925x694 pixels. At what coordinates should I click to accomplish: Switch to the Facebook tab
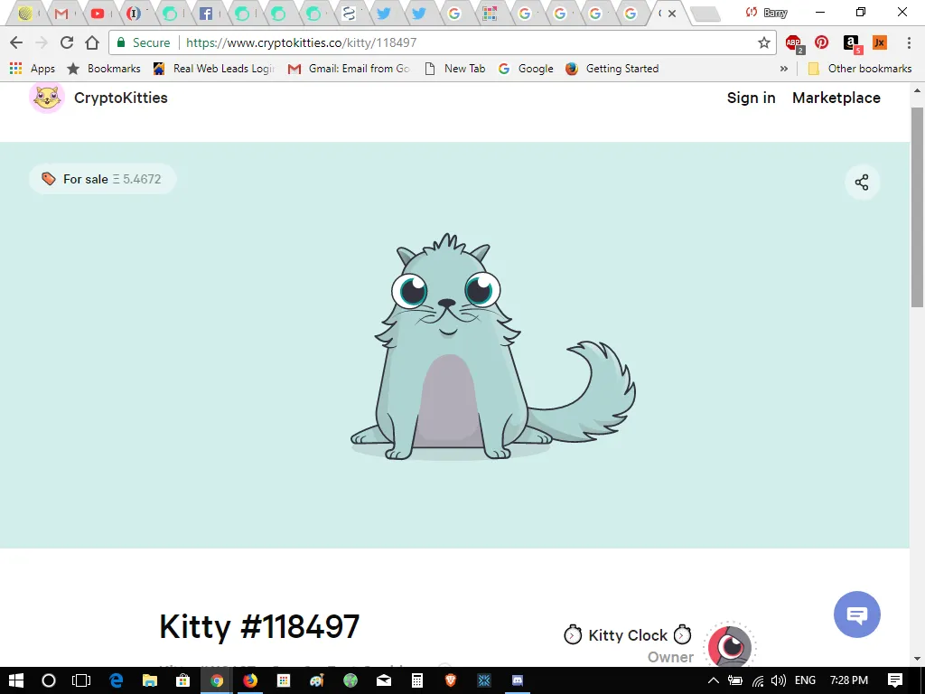[x=206, y=13]
